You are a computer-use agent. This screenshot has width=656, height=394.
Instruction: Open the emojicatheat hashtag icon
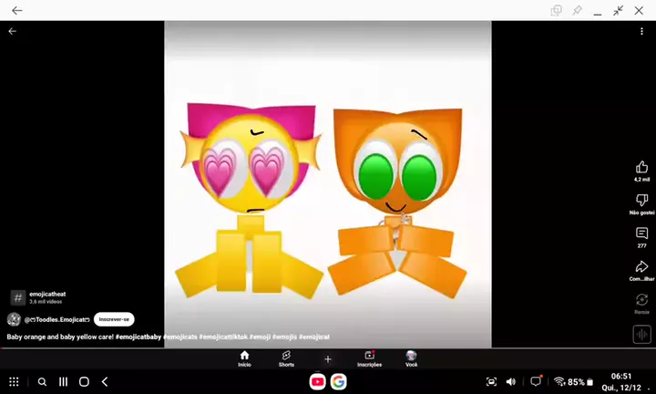(17, 297)
